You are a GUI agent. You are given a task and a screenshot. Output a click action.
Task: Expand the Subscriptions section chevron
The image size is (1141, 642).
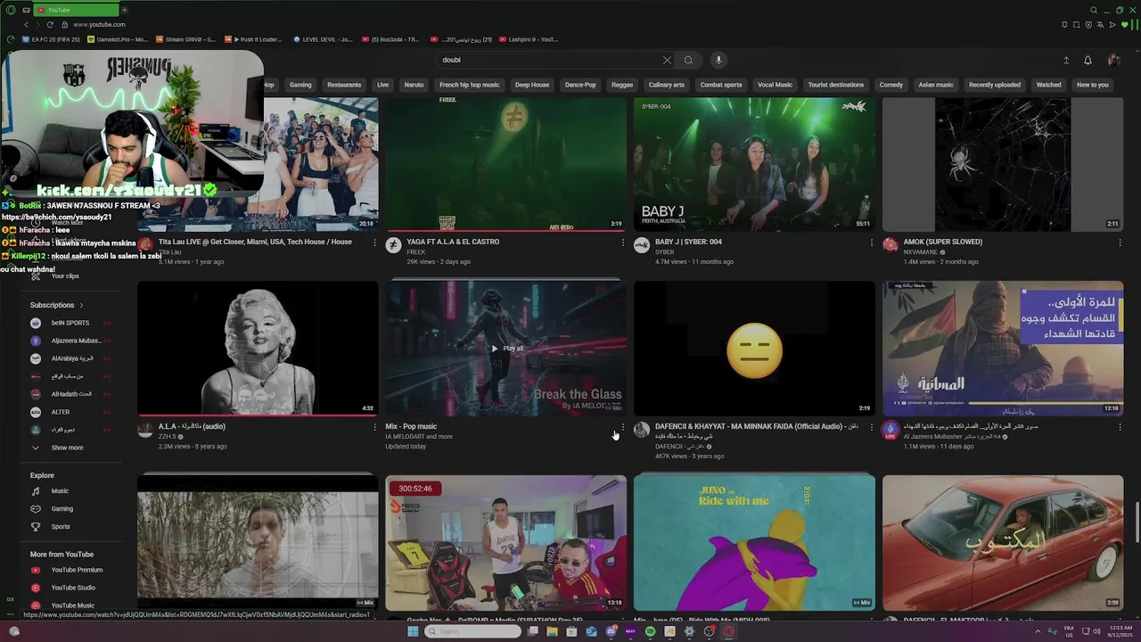81,305
